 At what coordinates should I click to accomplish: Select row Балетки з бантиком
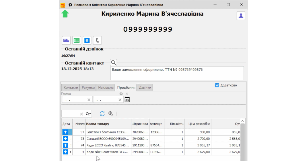pos(151,132)
